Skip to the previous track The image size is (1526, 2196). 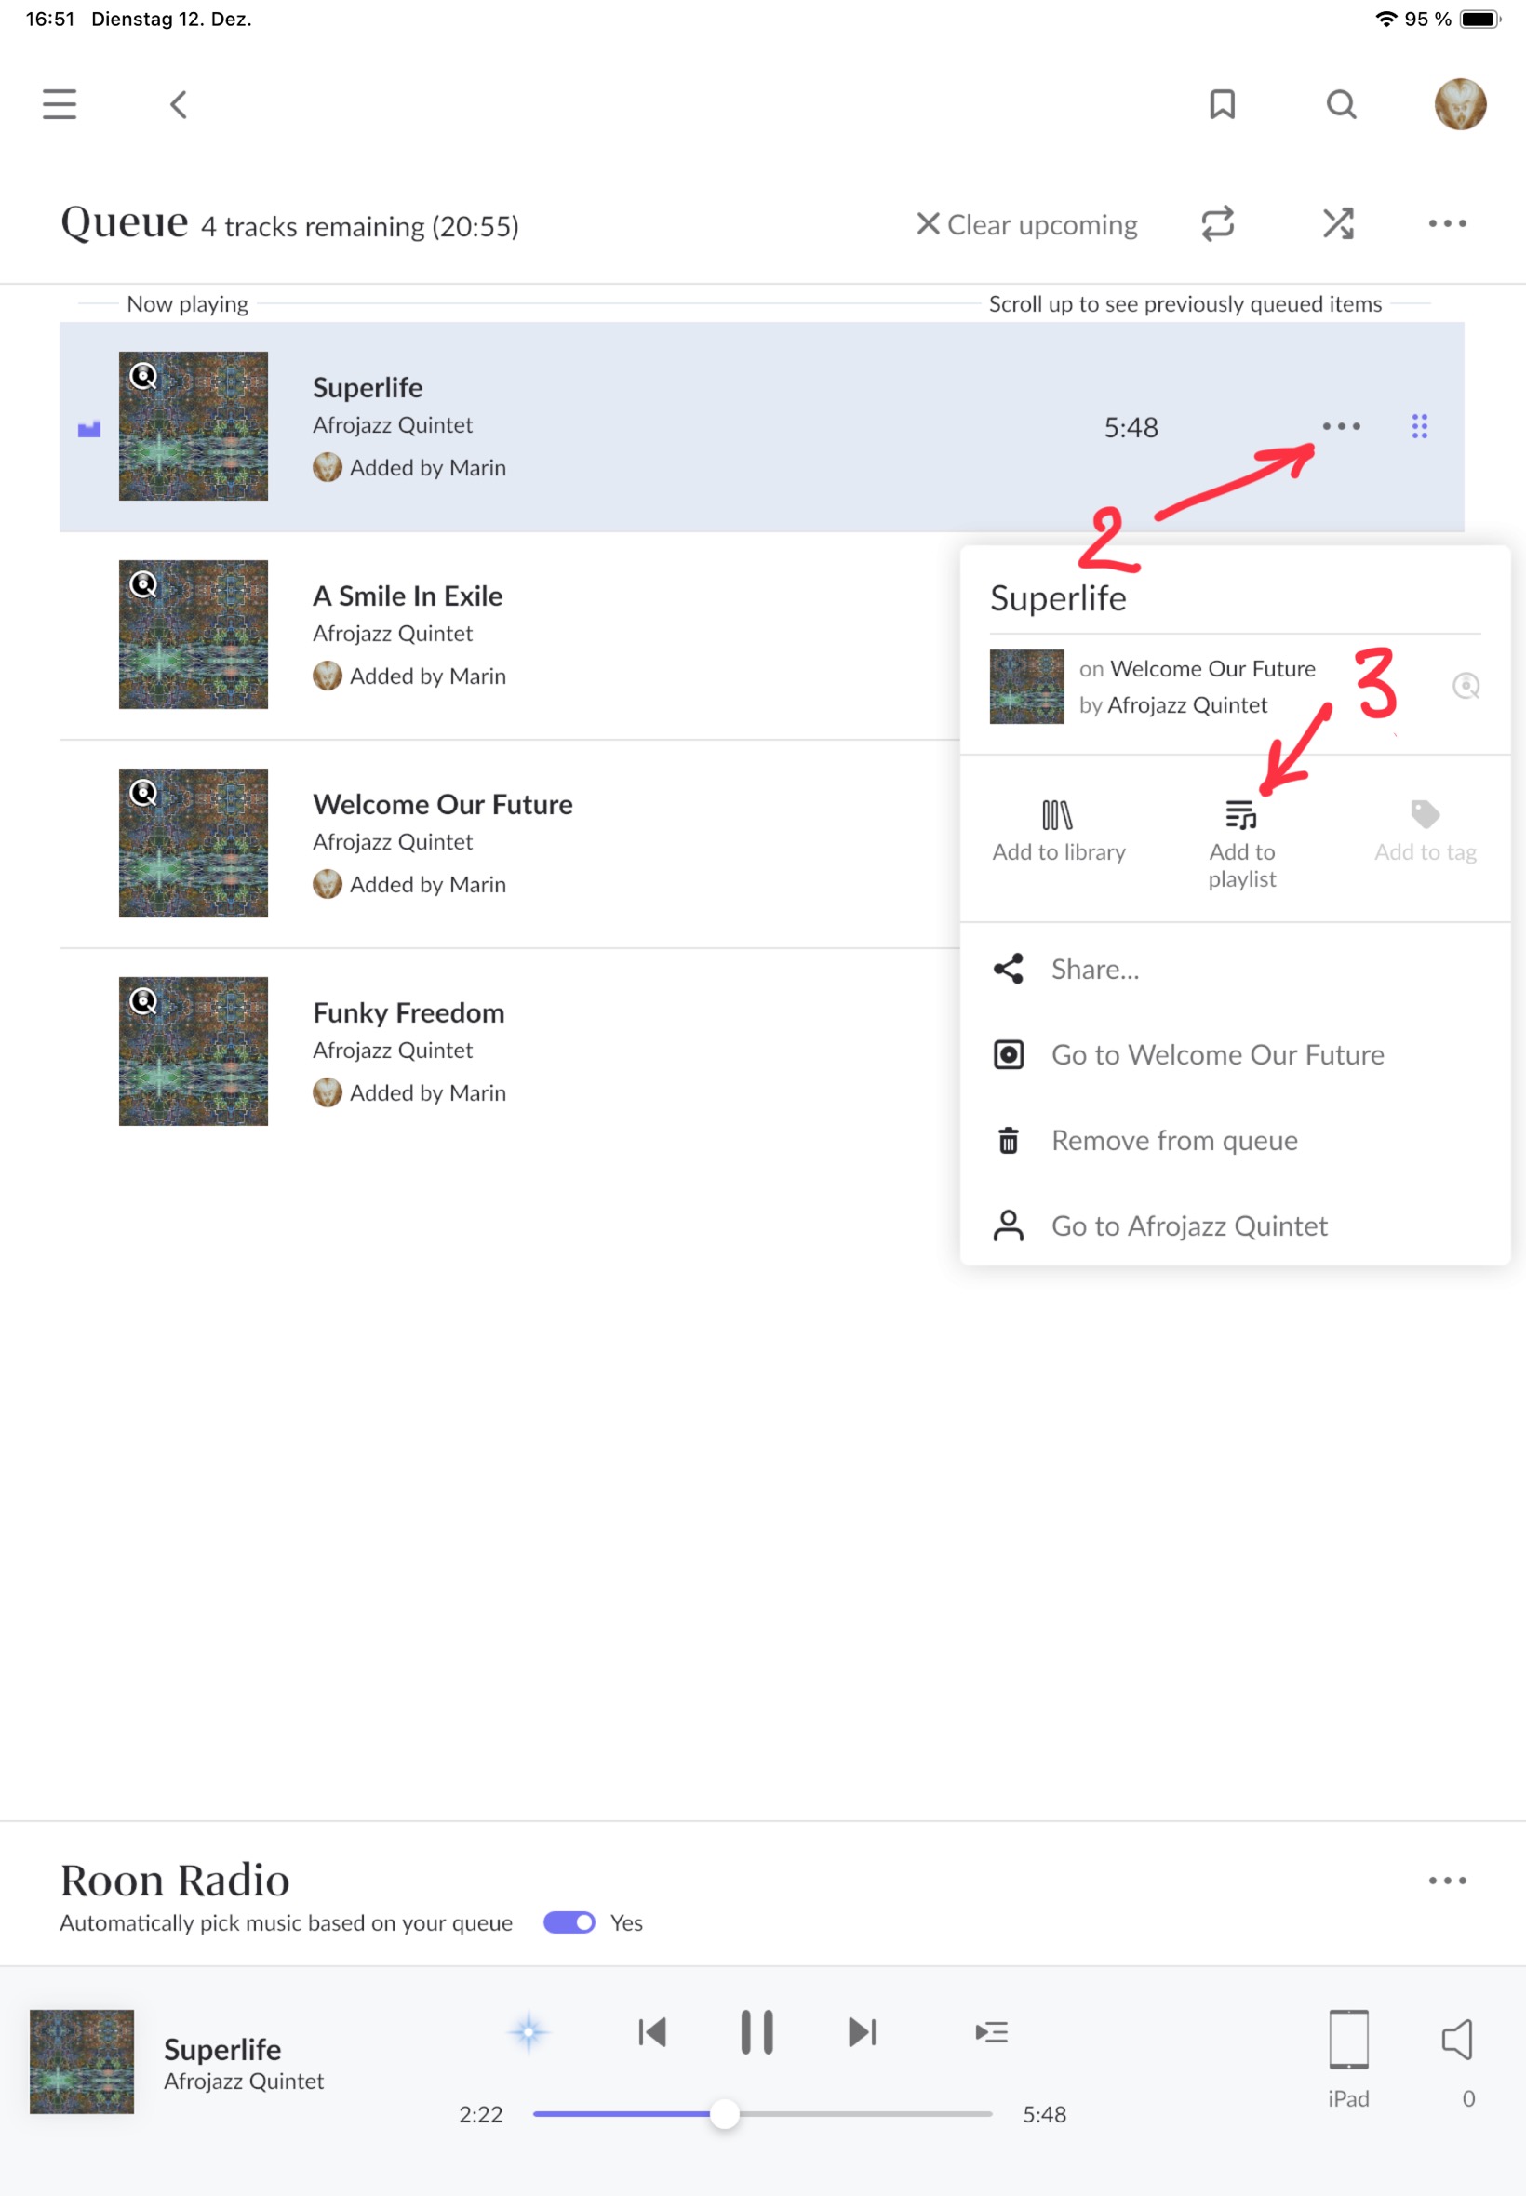tap(652, 2031)
